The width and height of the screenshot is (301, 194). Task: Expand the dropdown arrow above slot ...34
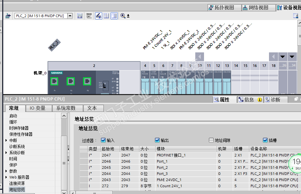point(292,57)
